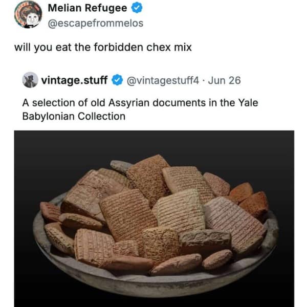Click the verified badge next to vintage.stuff
Image resolution: width=307 pixels, height=307 pixels.
point(117,80)
